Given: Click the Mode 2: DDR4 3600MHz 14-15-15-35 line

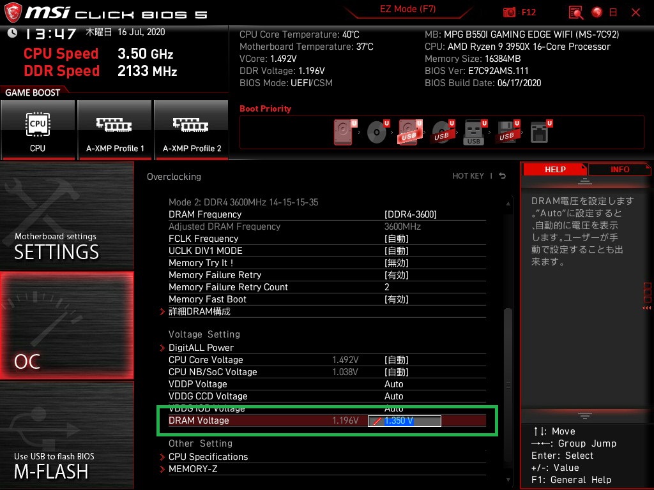Looking at the screenshot, I should click(x=243, y=202).
